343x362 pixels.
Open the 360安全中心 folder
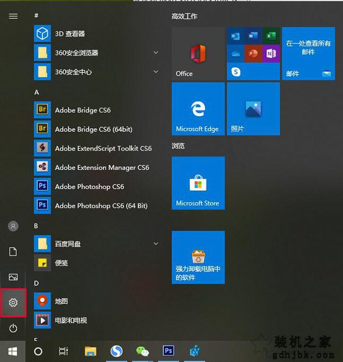pyautogui.click(x=96, y=72)
